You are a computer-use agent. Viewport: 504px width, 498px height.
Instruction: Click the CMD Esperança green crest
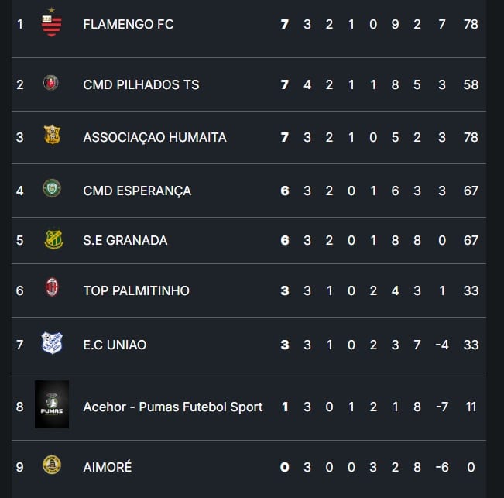tap(52, 188)
